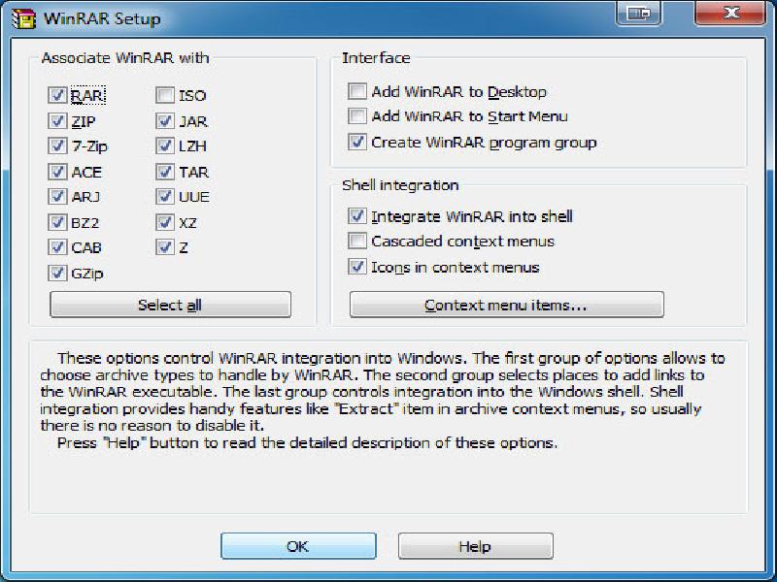
Task: Click the WinRAR Setup title text
Action: tap(102, 18)
